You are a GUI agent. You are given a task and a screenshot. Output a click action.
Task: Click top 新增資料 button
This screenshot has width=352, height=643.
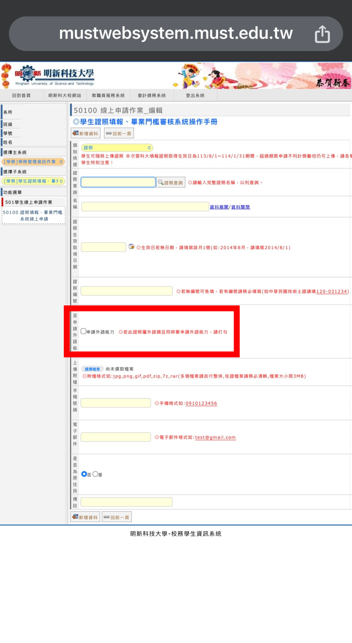(x=85, y=133)
